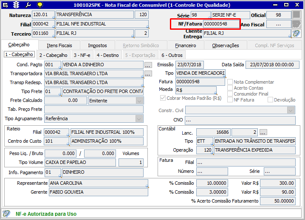Click the Lanc. 16686 field

[x=213, y=132]
